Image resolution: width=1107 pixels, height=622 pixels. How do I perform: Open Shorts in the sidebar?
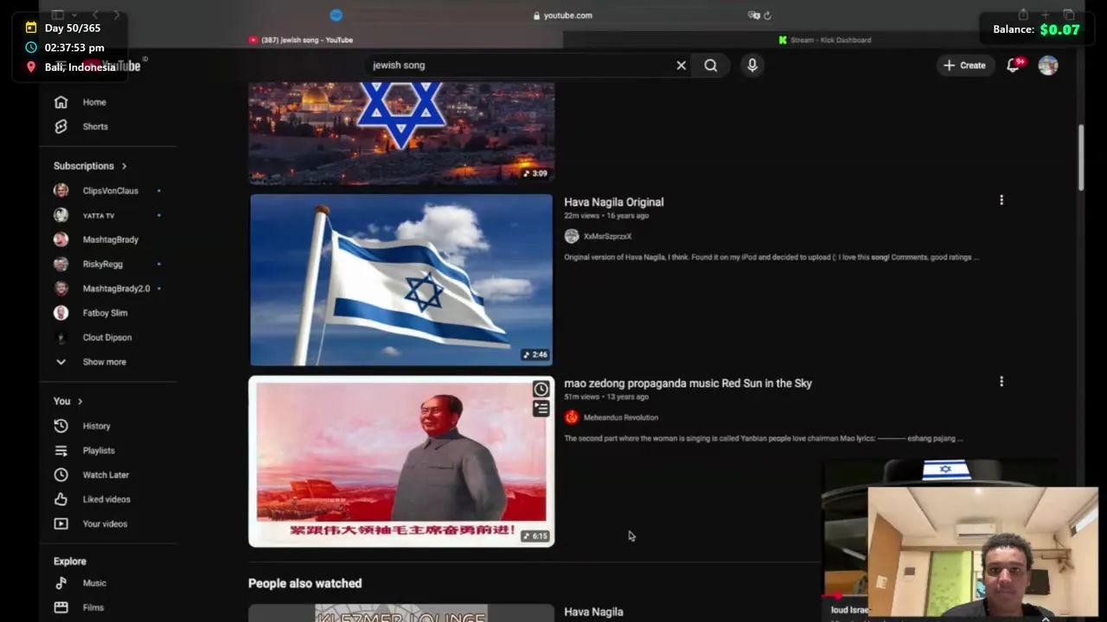[93, 126]
